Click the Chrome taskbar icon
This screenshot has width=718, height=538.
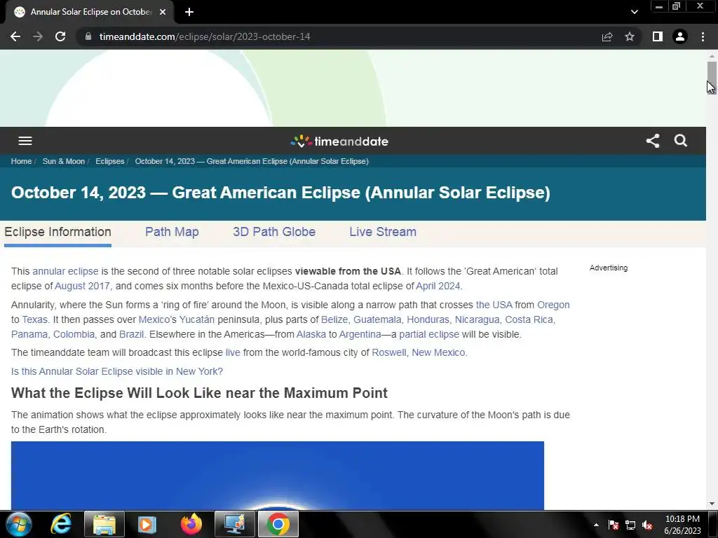[x=278, y=524]
